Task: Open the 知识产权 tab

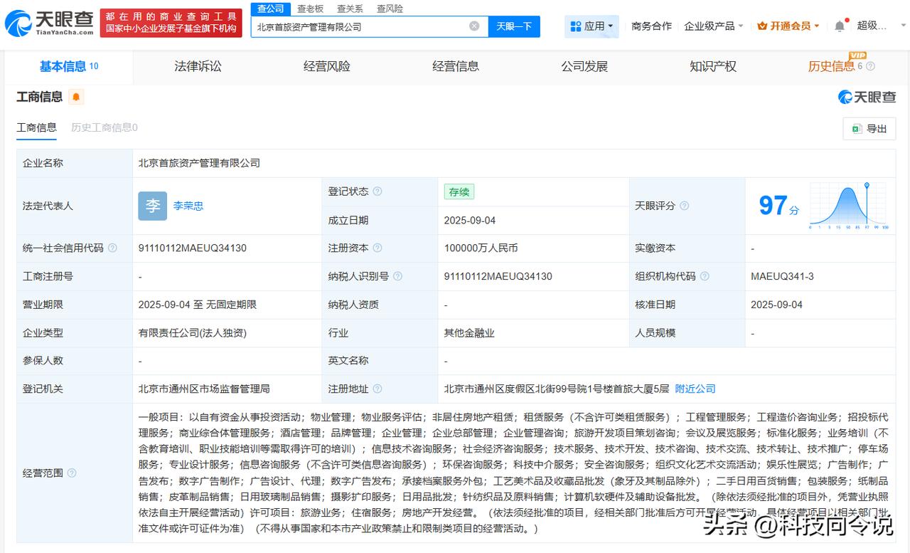Action: click(713, 66)
